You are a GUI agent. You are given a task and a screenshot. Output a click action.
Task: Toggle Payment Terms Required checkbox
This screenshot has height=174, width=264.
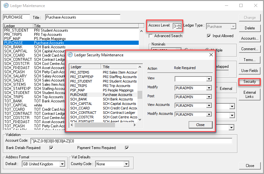(x=127, y=148)
